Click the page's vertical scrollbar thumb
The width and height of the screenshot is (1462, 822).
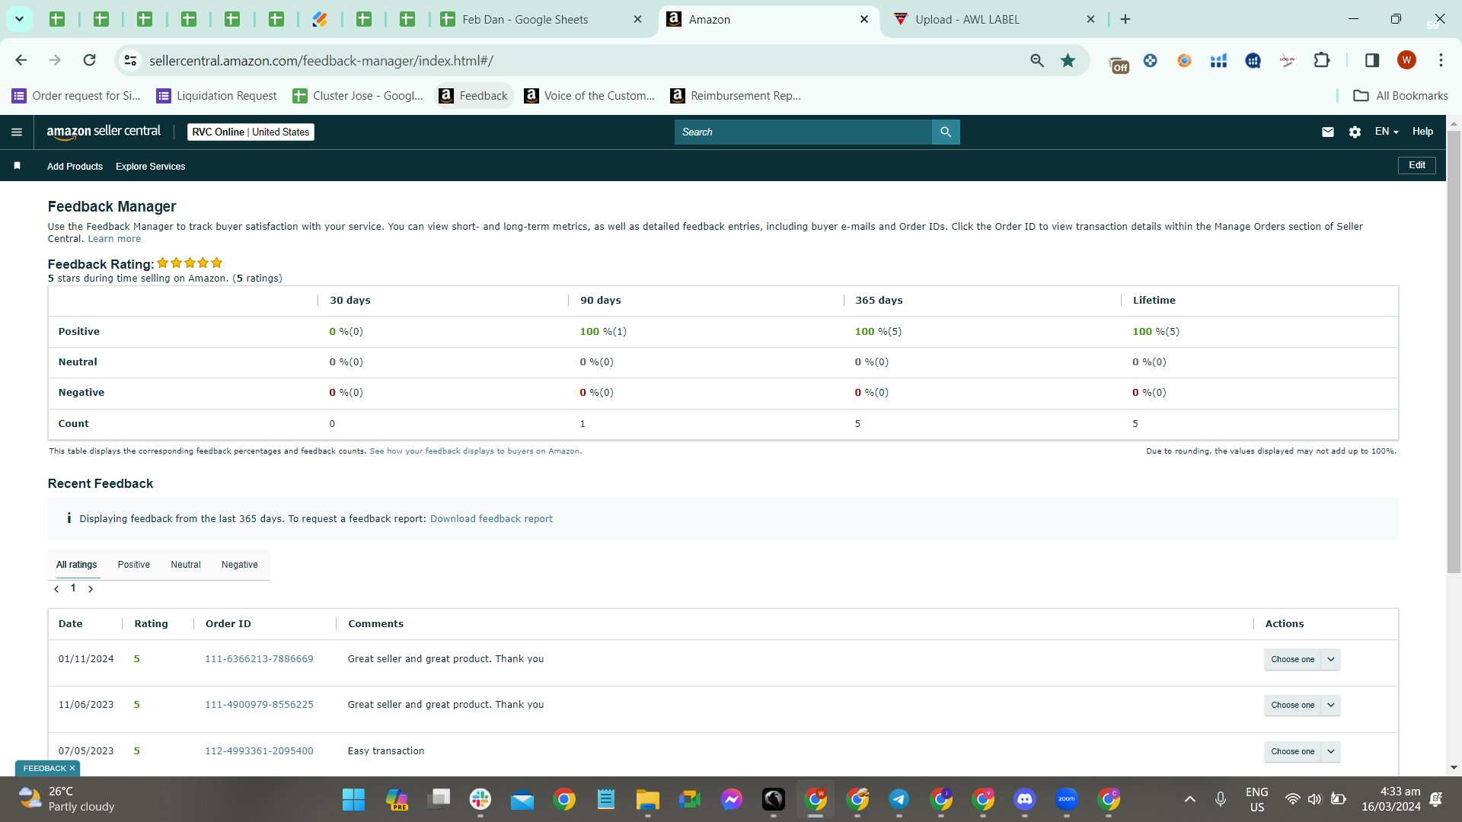[x=1454, y=352]
